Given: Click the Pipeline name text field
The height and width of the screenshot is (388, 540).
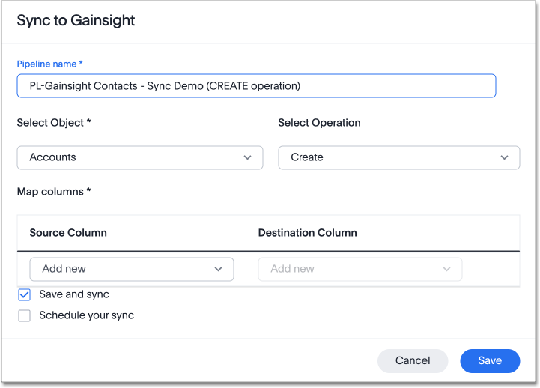Looking at the screenshot, I should pos(255,86).
